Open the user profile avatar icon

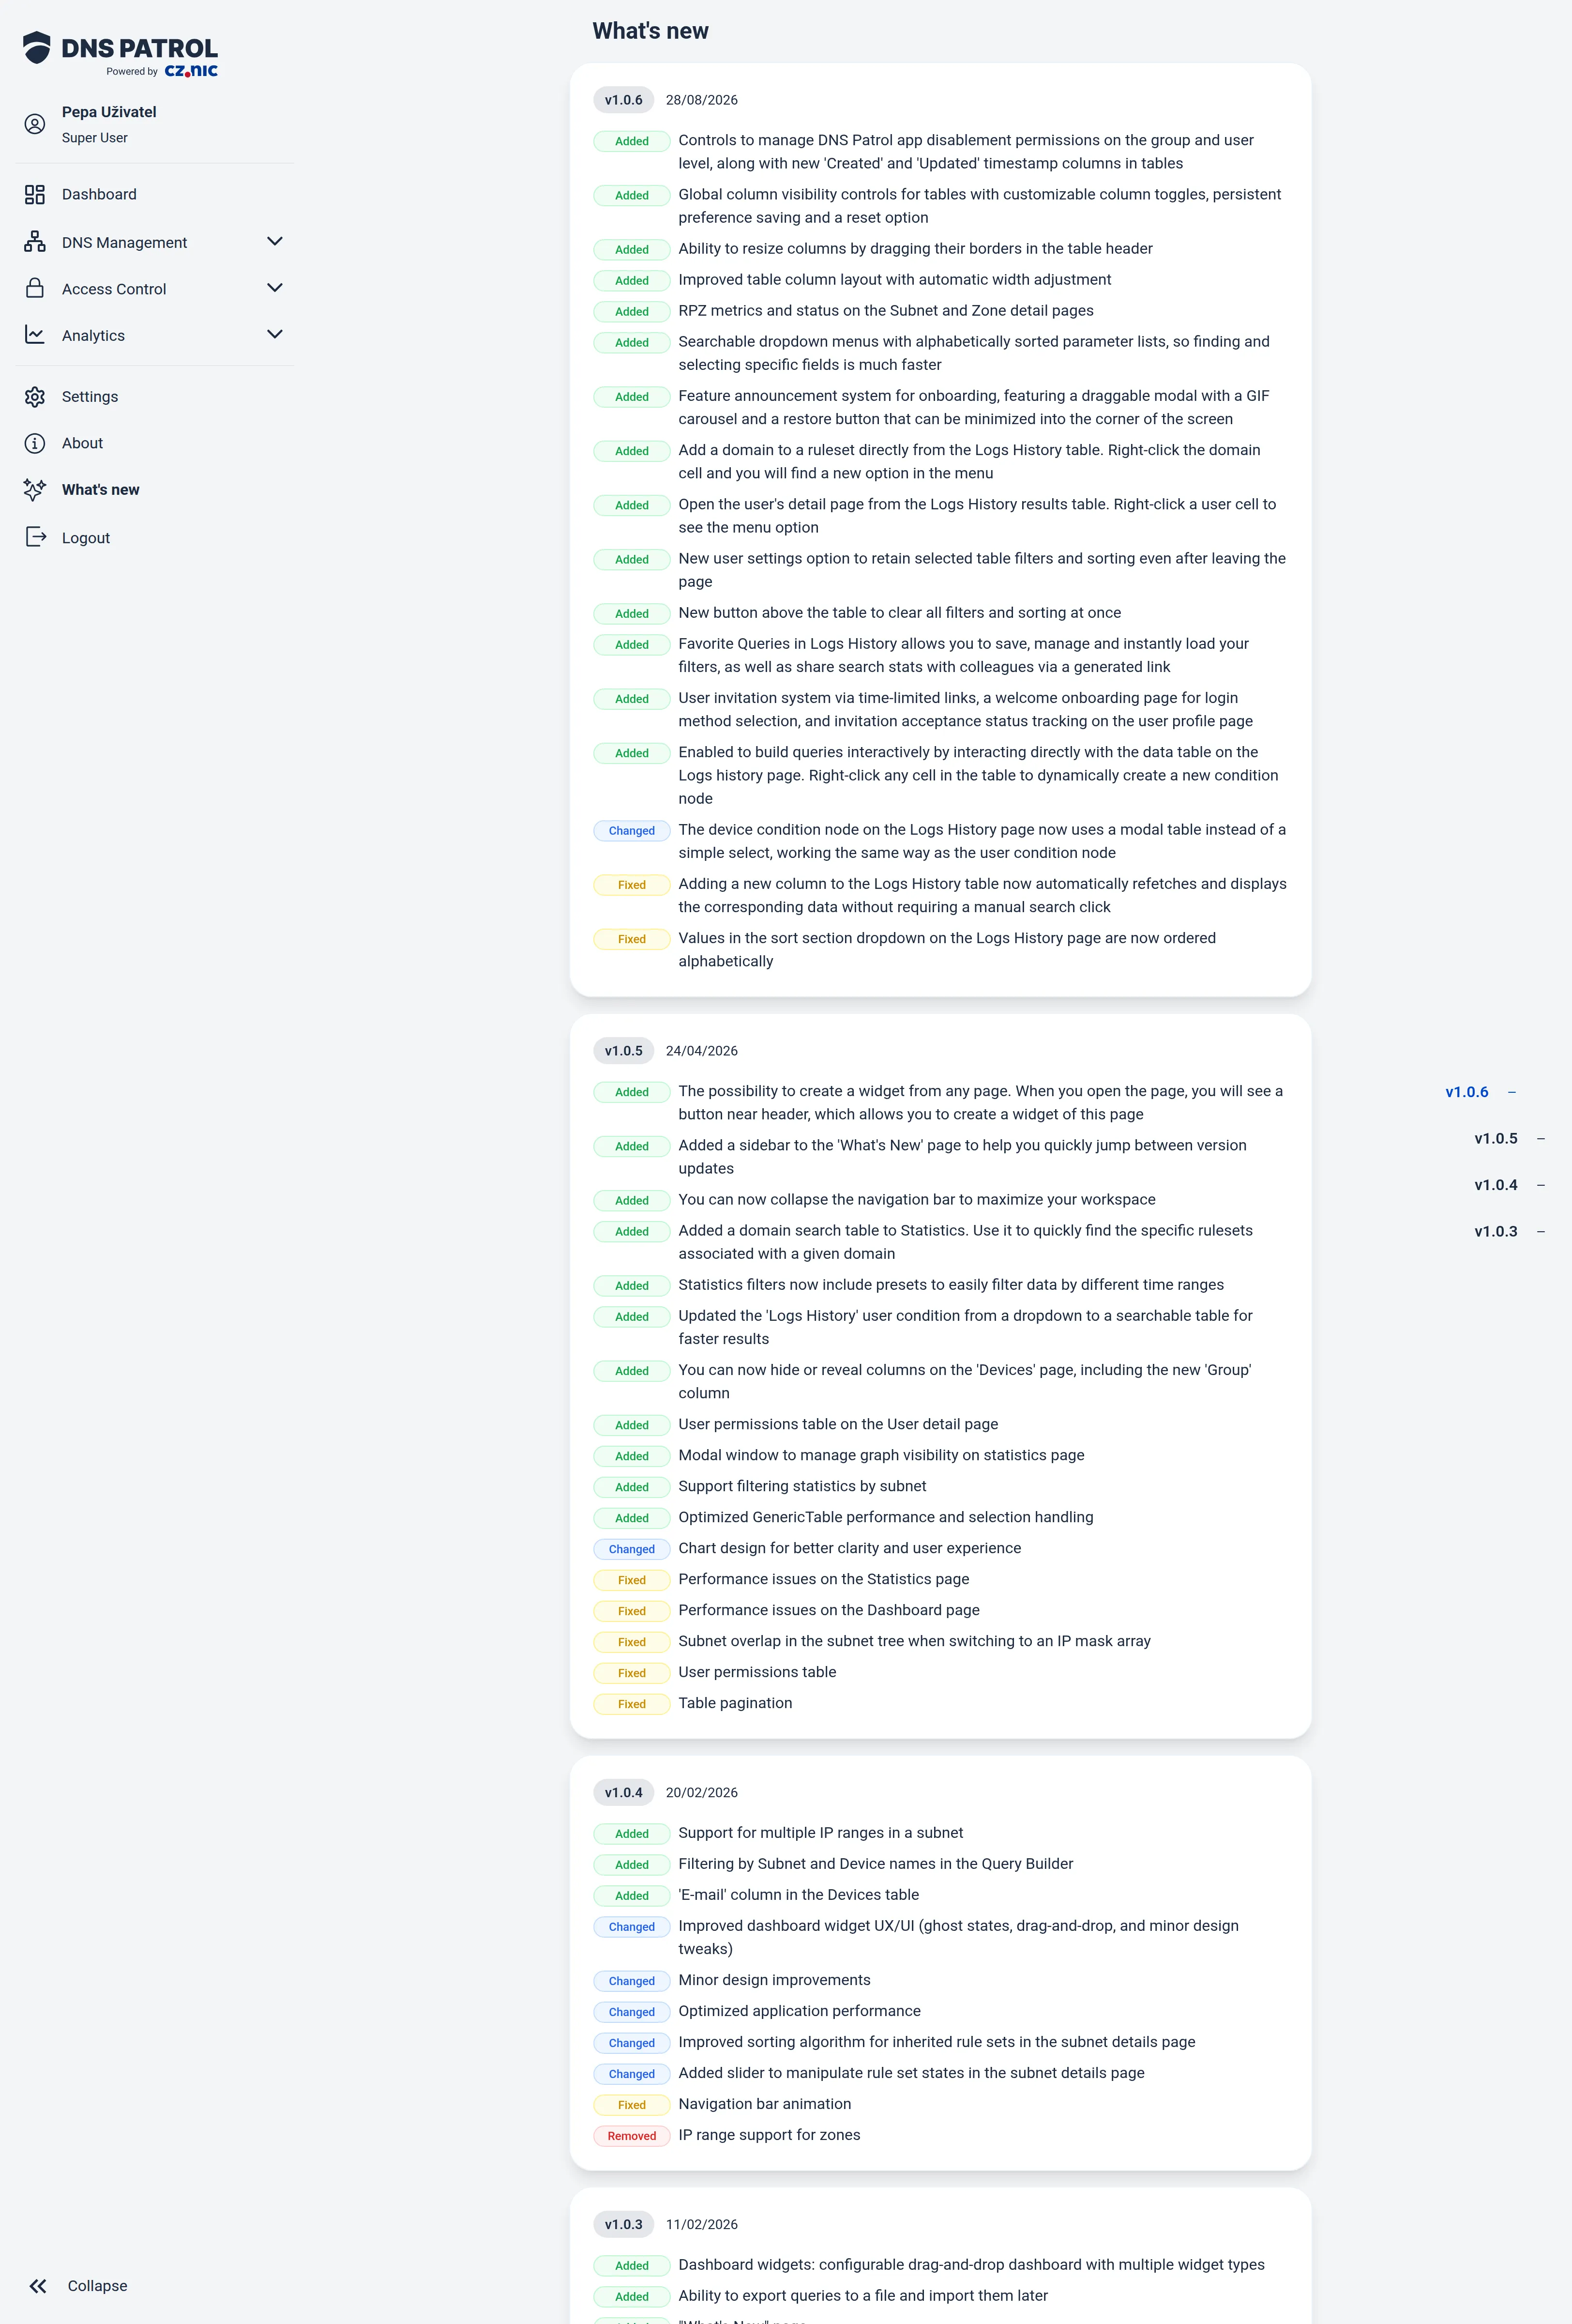(x=35, y=124)
